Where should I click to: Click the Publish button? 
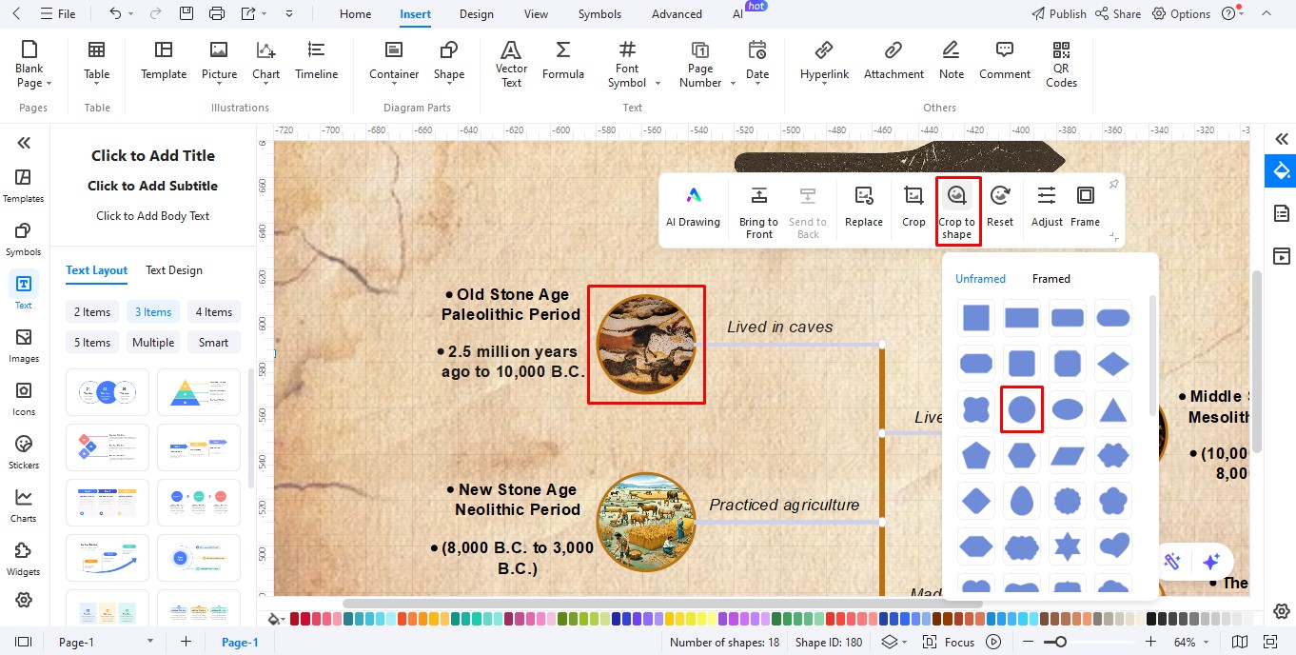pyautogui.click(x=1058, y=13)
